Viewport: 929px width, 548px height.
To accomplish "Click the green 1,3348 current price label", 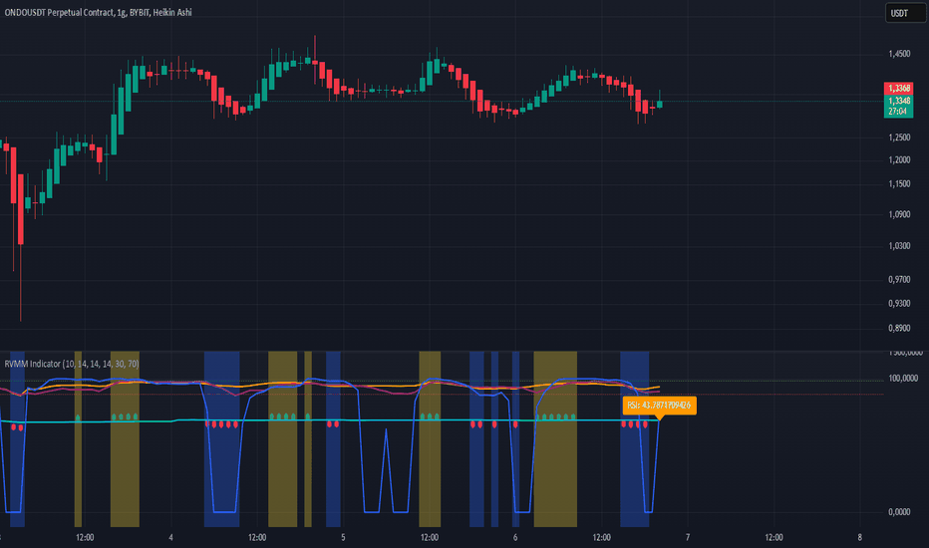I will click(899, 101).
